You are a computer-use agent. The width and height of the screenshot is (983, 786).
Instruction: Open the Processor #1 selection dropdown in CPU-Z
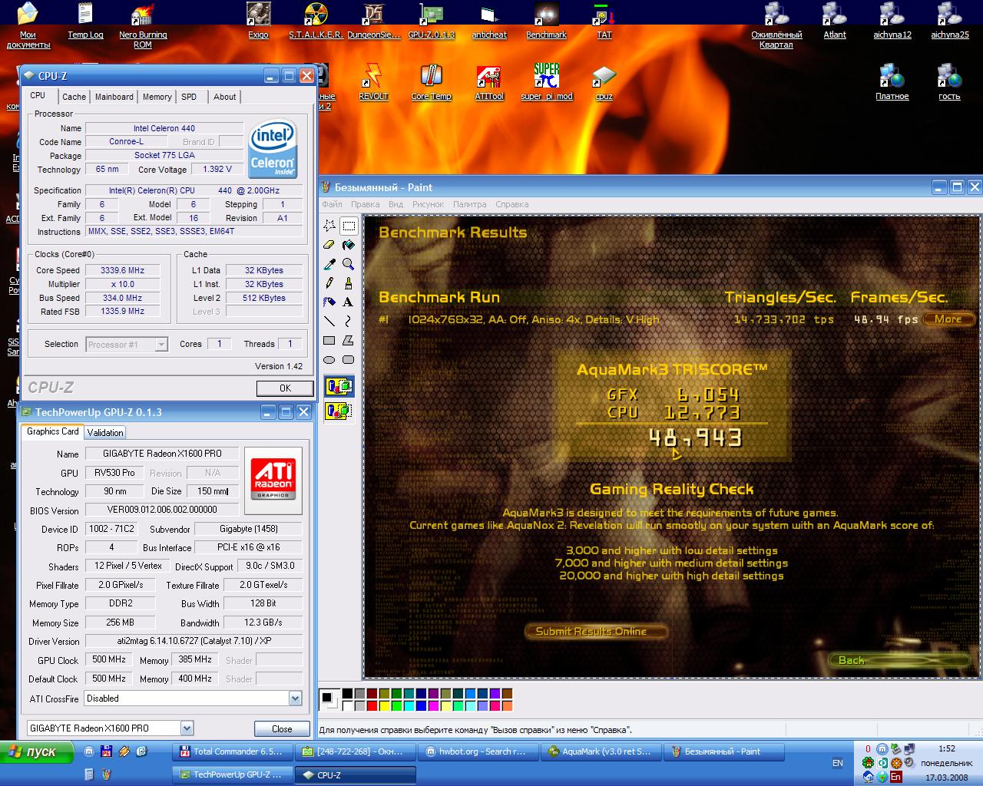[x=161, y=345]
